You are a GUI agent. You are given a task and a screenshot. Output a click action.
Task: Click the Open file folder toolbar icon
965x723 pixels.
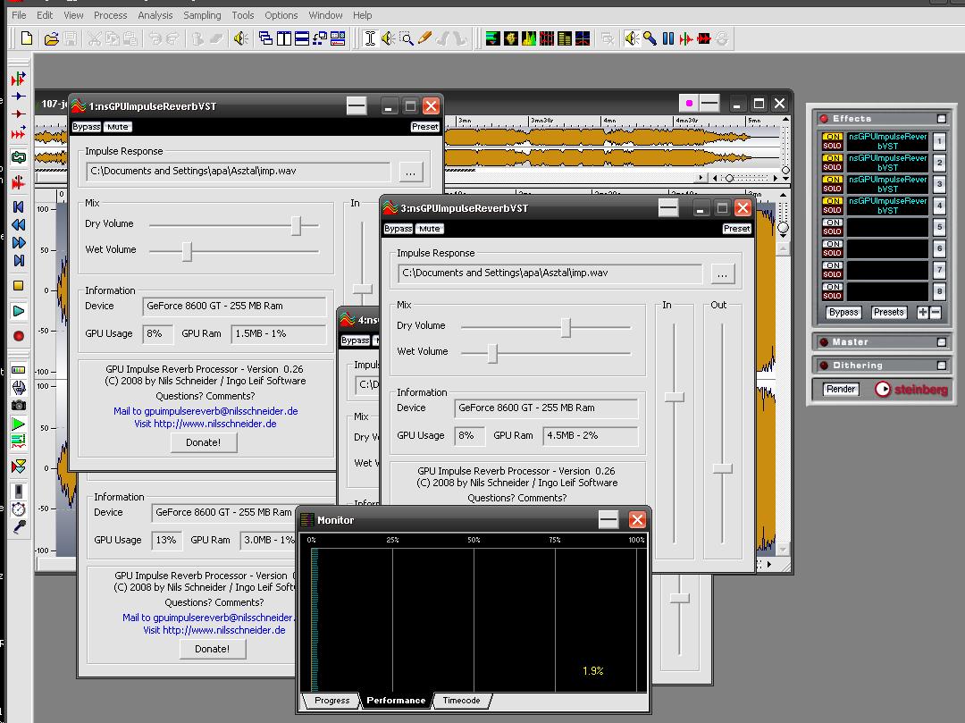52,38
